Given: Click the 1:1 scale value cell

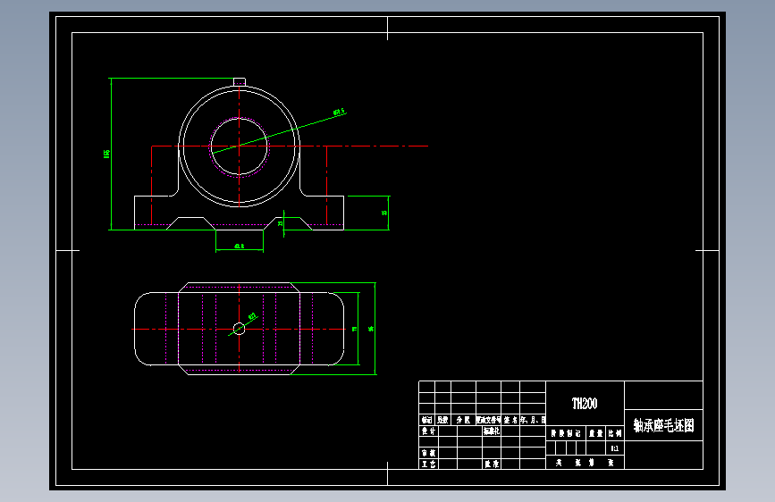Looking at the screenshot, I should click(615, 448).
